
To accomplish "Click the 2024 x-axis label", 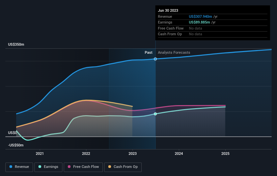I will point(179,153).
